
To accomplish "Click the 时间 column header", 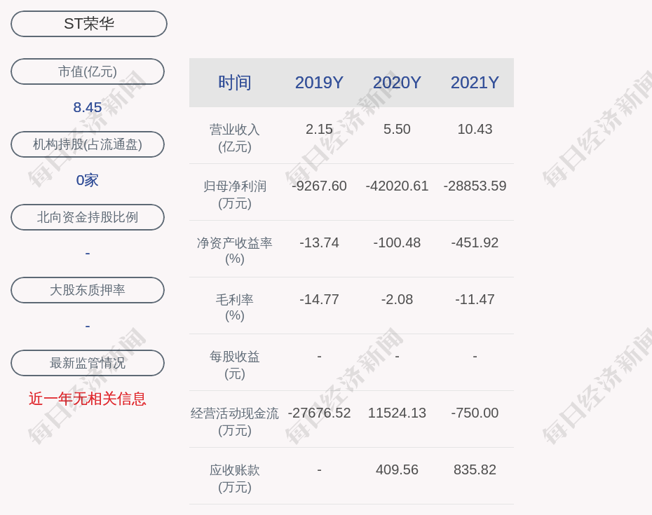I will pos(235,82).
